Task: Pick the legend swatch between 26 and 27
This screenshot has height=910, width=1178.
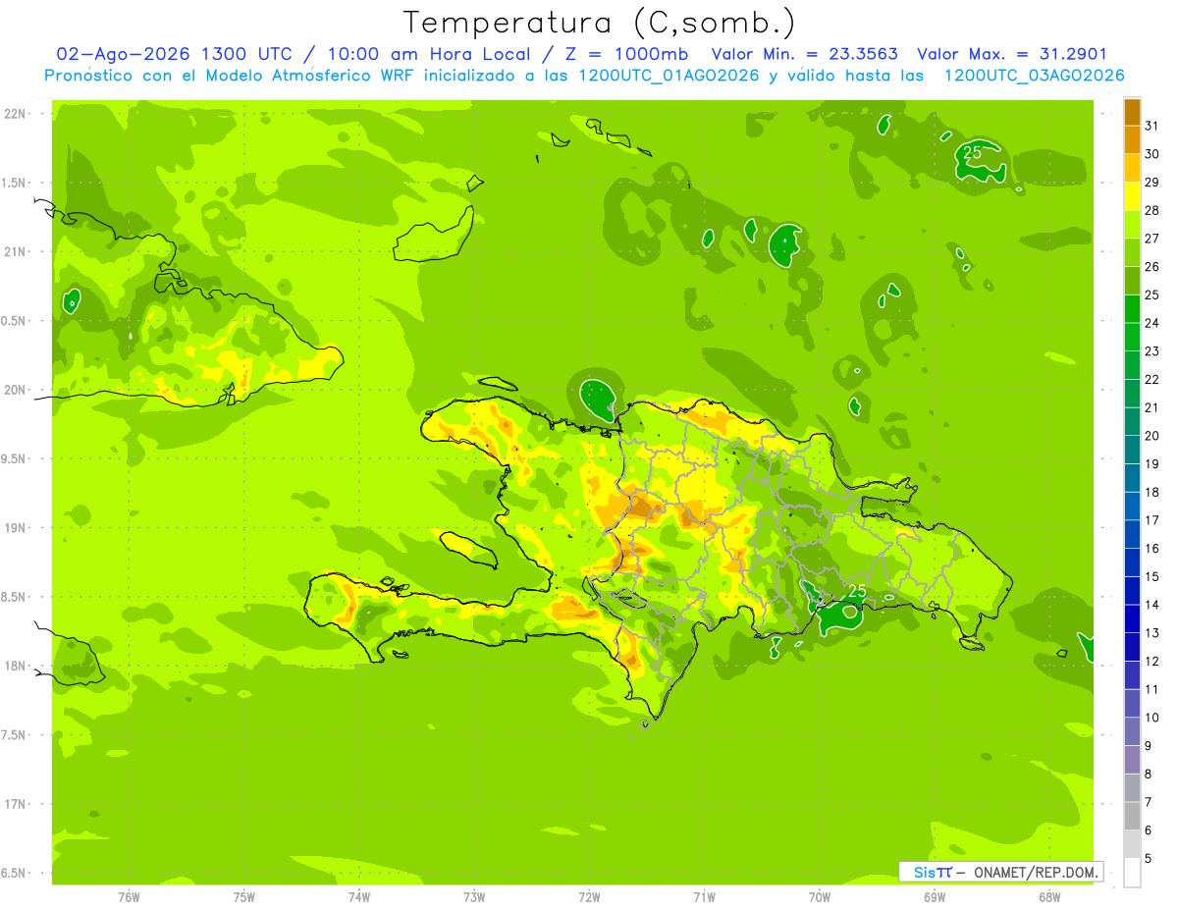Action: 1132,253
